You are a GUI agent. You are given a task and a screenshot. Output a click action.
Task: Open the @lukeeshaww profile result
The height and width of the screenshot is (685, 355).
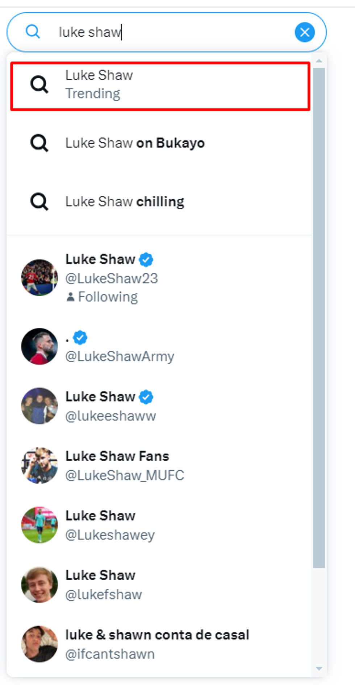[110, 406]
